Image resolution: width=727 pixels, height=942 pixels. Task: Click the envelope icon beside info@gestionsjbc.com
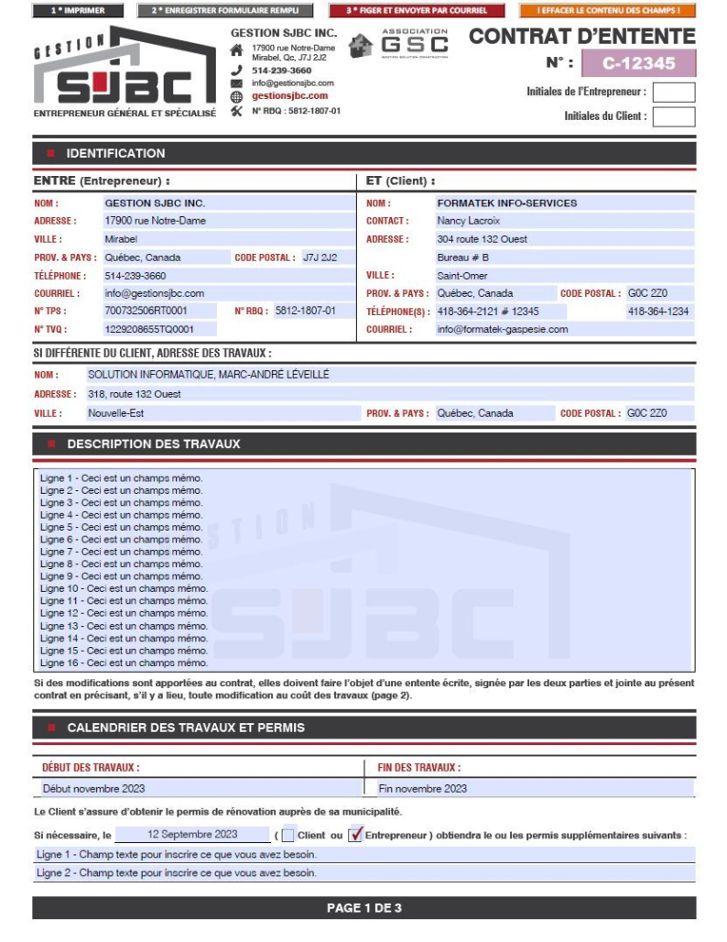(236, 82)
